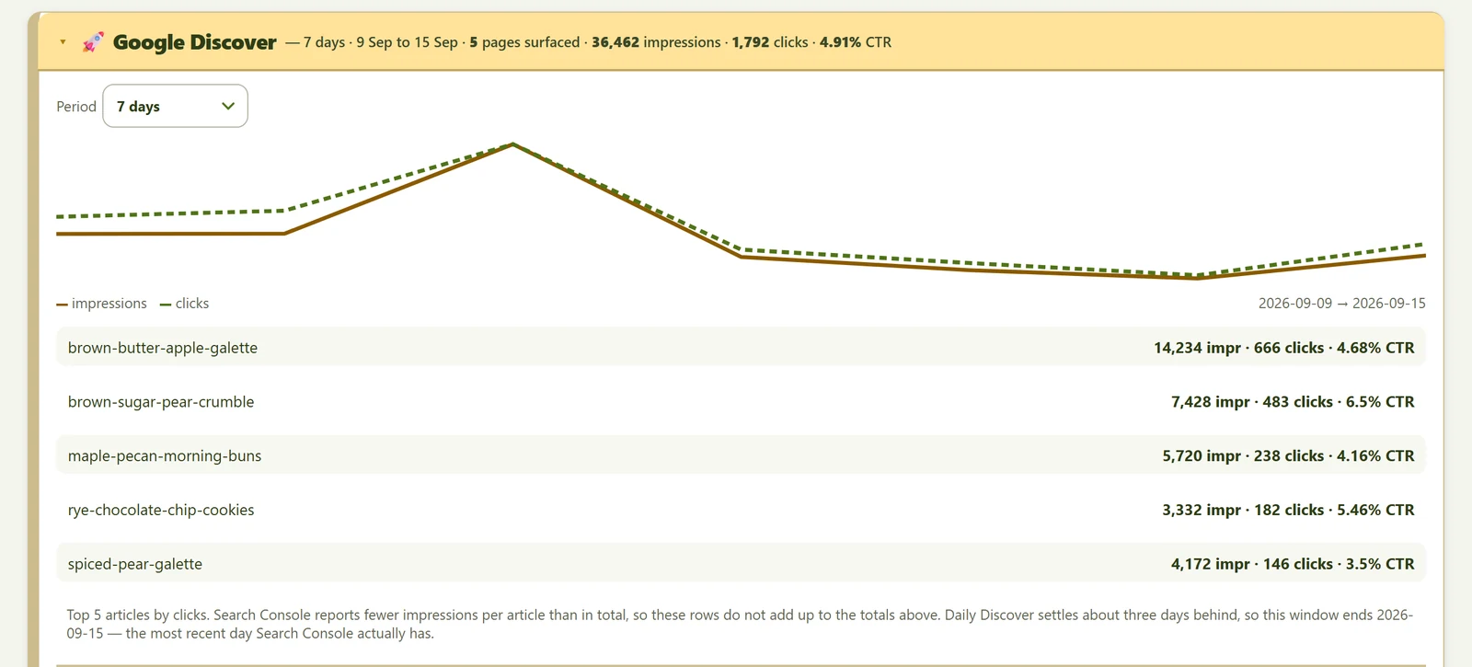Select the maple-pecan-morning-buns article name
The height and width of the screenshot is (667, 1472).
tap(165, 456)
